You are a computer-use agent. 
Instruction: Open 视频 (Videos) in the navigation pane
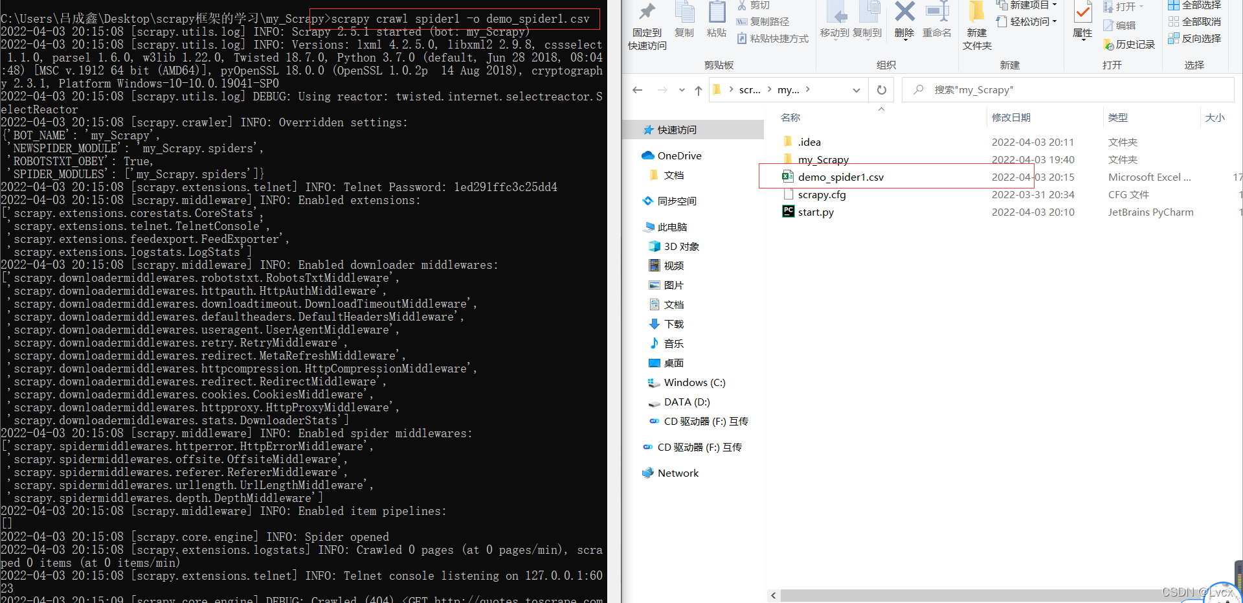[673, 266]
